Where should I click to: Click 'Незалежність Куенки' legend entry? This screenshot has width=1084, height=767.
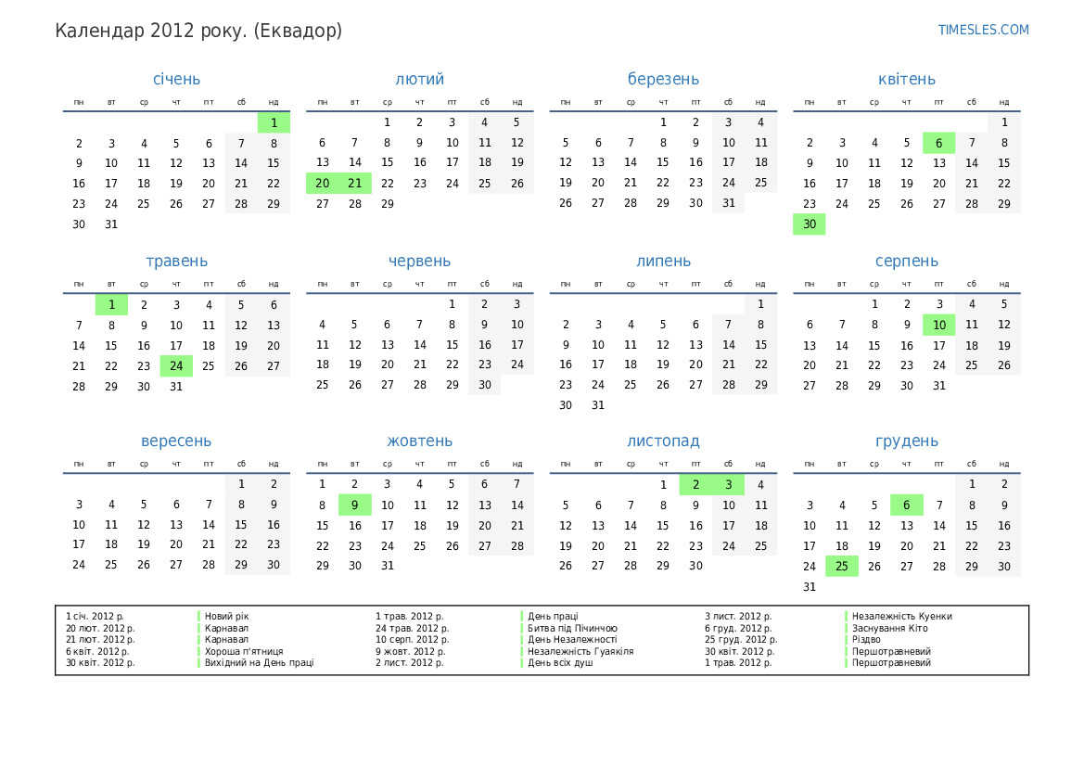(901, 616)
